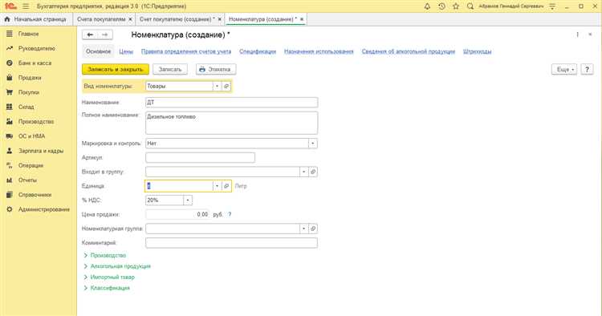The height and width of the screenshot is (316, 602).
Task: Click the search magnifier icon
Action: (x=470, y=6)
